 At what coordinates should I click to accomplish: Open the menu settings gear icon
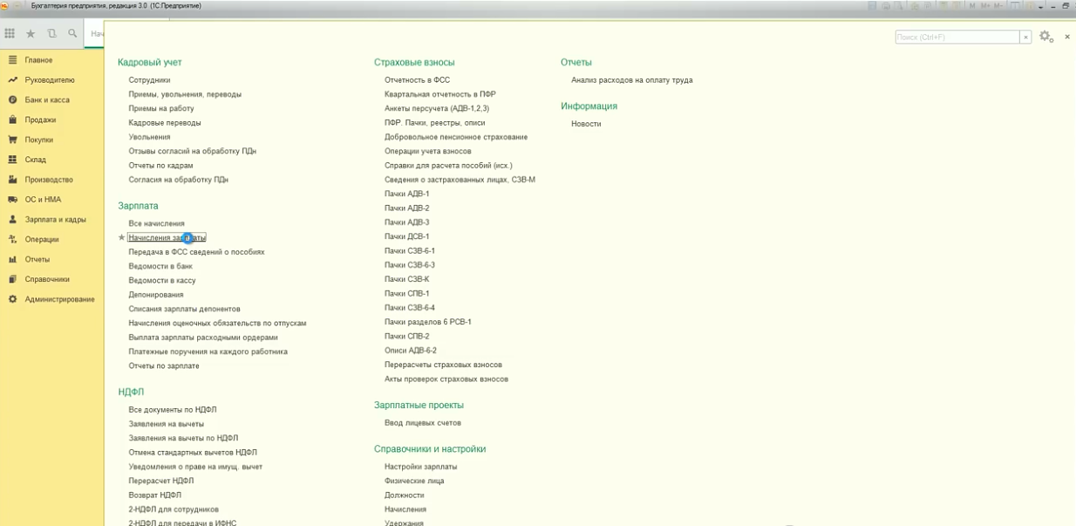click(x=1045, y=37)
